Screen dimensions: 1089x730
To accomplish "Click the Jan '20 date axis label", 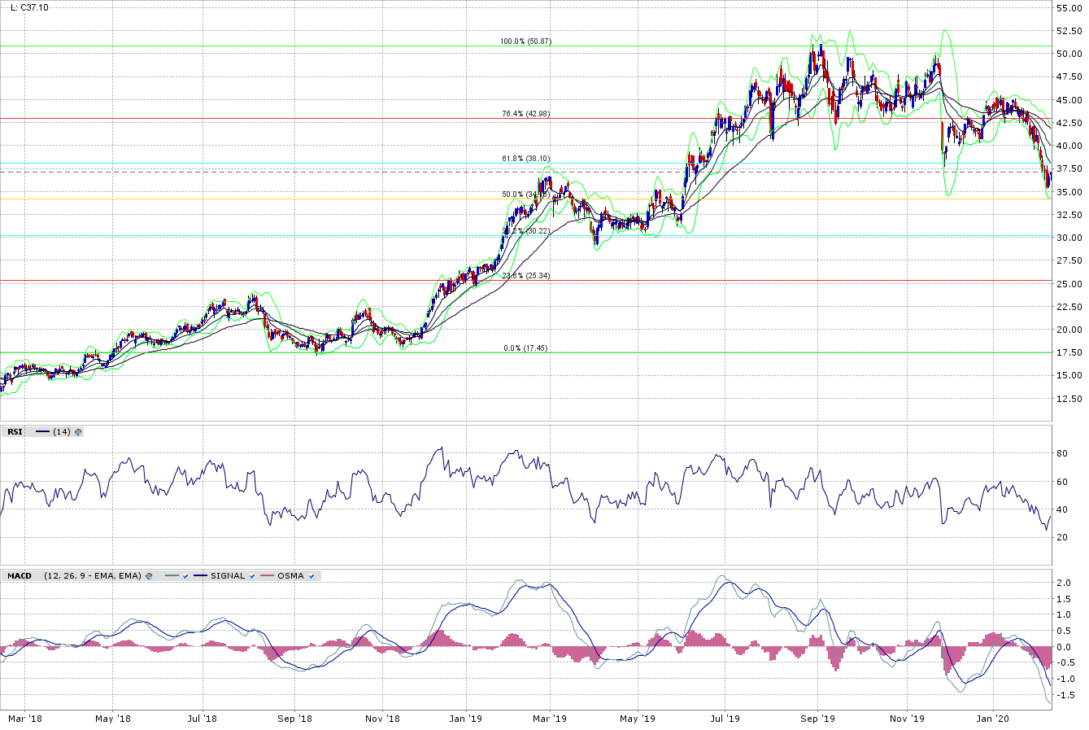I will [x=992, y=719].
